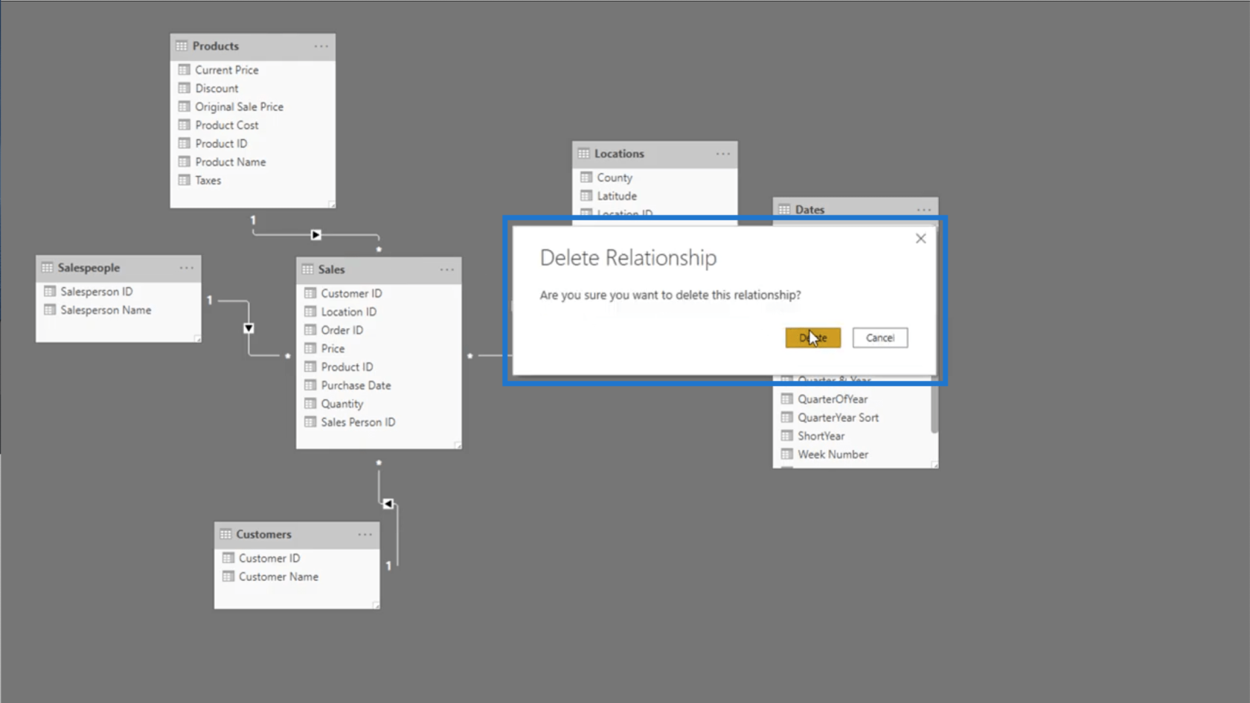Open Sales table more options menu
This screenshot has height=703, width=1250.
point(446,269)
